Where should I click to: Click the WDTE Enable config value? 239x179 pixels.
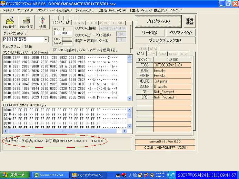point(172,70)
